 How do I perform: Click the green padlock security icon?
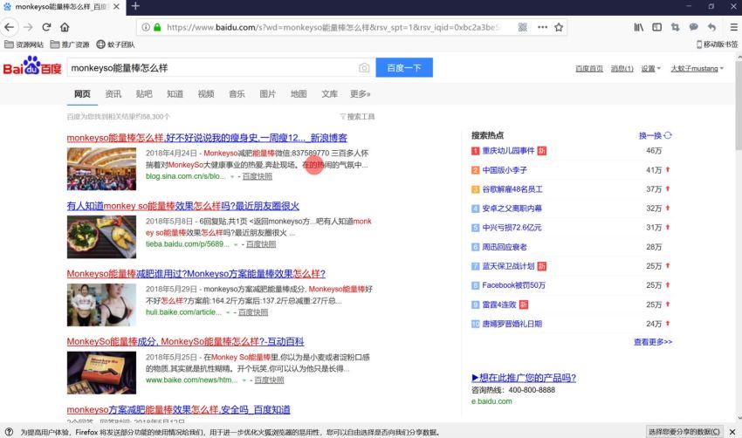tap(157, 27)
